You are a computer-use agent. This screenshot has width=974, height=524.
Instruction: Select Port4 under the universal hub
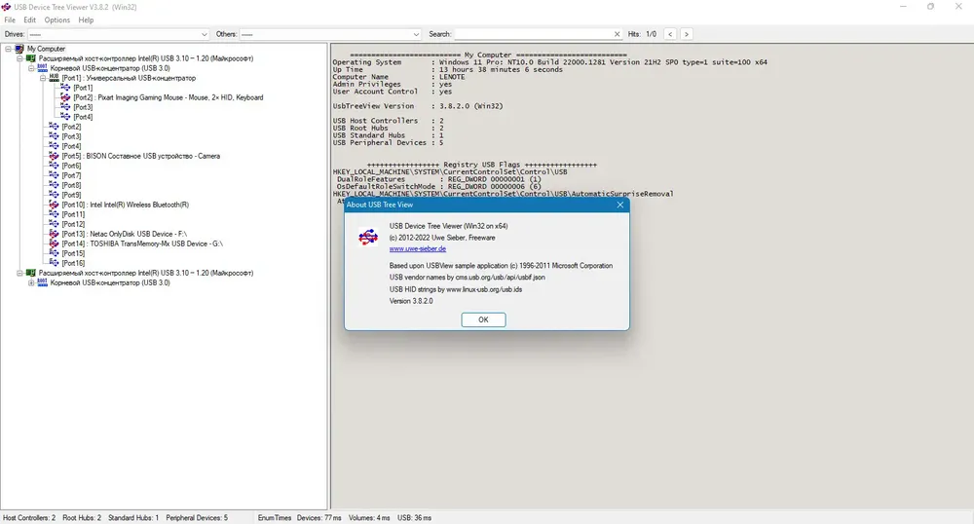83,117
